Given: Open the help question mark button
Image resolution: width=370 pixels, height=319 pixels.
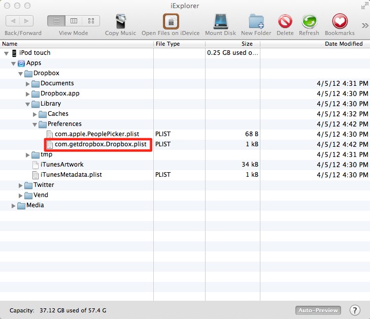Looking at the screenshot, I should (355, 310).
